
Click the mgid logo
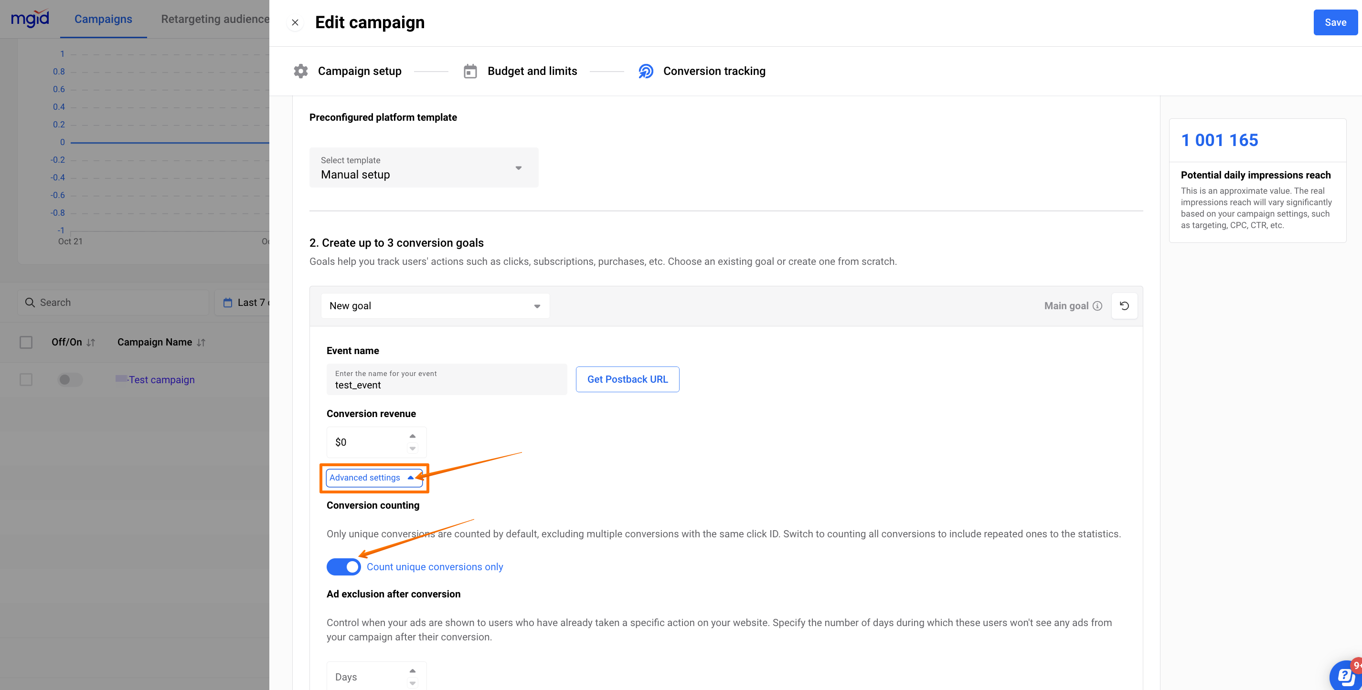coord(30,19)
